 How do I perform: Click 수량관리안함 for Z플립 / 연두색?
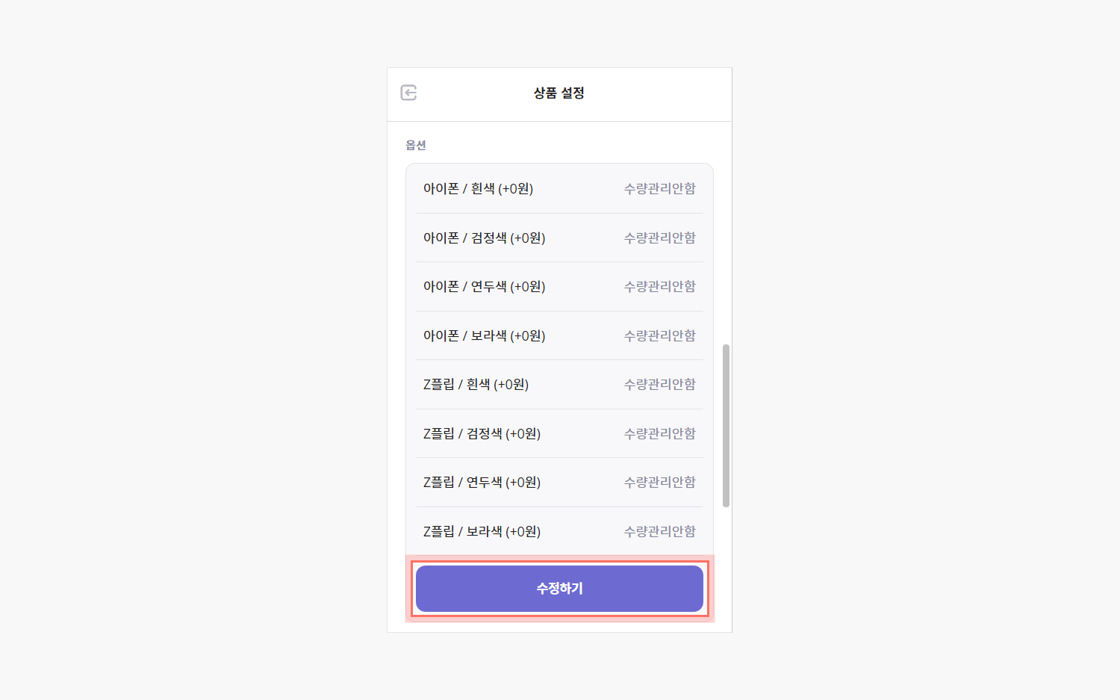click(660, 483)
